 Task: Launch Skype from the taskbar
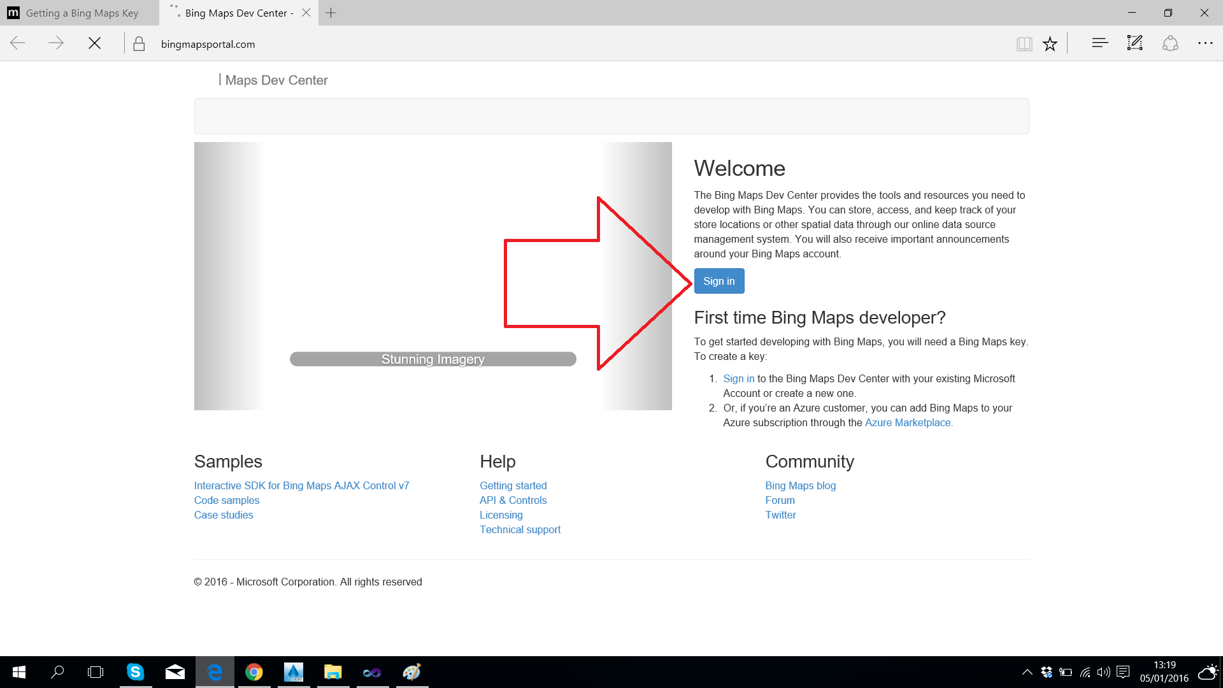(135, 672)
